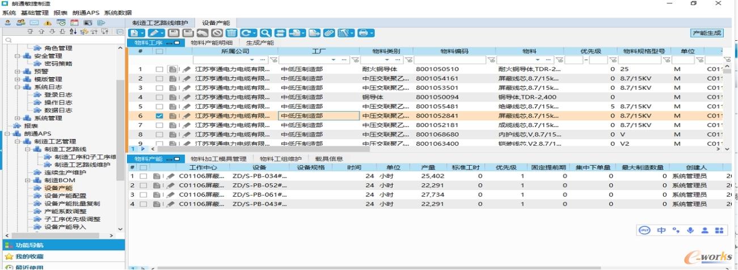Click the yellow warning triangle icon
Viewport: 738px width, 270px height.
[48, 23]
